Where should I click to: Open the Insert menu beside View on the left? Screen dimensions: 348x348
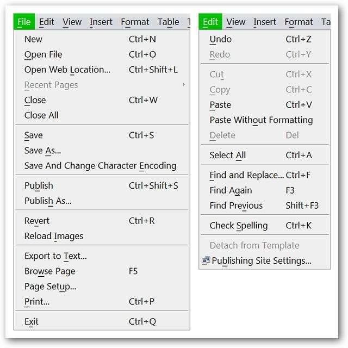(101, 22)
